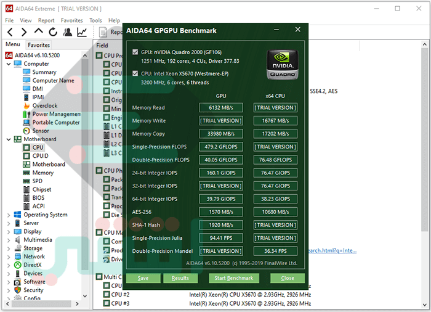The image size is (431, 312).
Task: Open the Memory tree entry
Action: pyautogui.click(x=43, y=173)
